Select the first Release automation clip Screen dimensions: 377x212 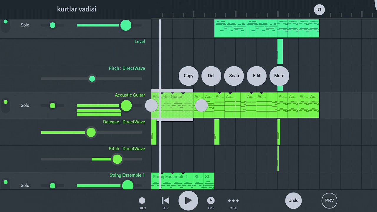[x=154, y=132]
